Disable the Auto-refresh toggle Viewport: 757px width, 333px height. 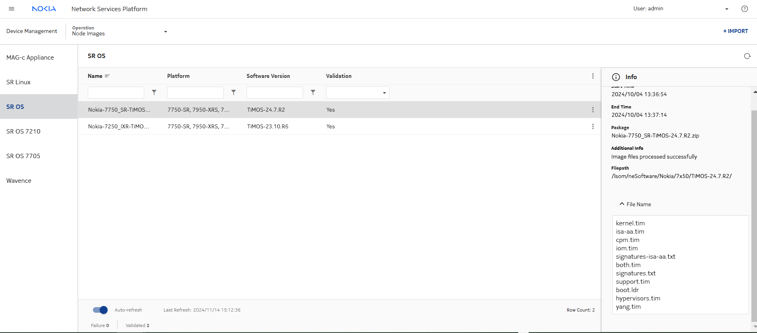click(100, 310)
